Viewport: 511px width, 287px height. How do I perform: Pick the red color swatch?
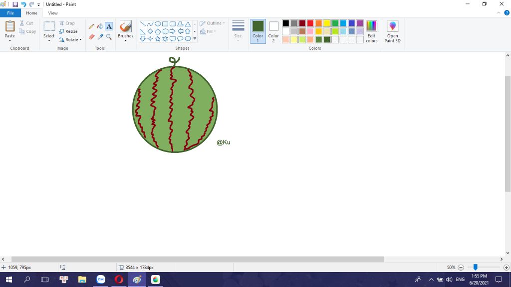310,23
